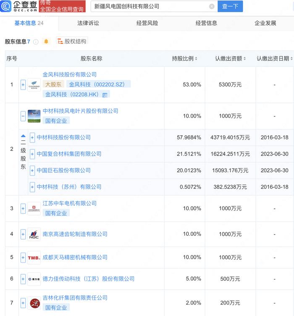Collapse shareholders of 中材科技风电叶片股份有限公司
The image size is (294, 316).
(23, 116)
